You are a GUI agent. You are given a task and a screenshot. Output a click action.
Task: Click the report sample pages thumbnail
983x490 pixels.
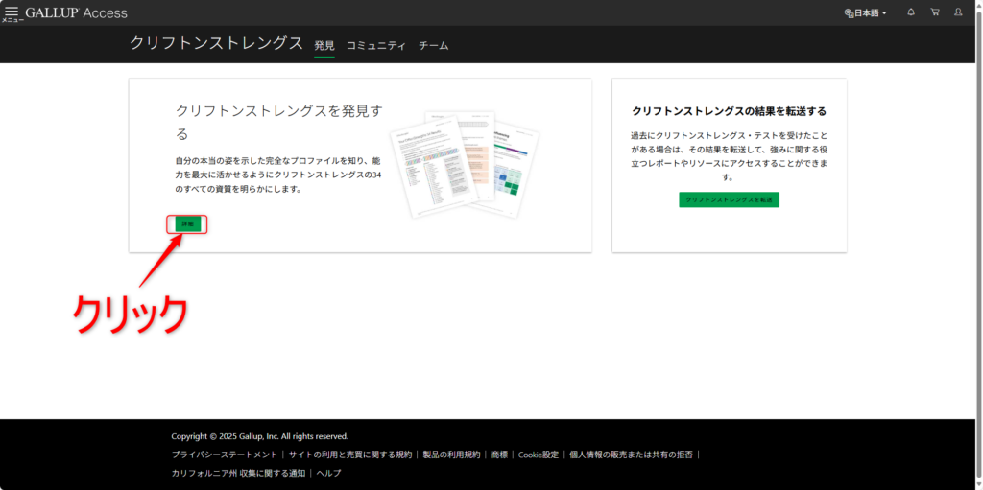click(464, 165)
